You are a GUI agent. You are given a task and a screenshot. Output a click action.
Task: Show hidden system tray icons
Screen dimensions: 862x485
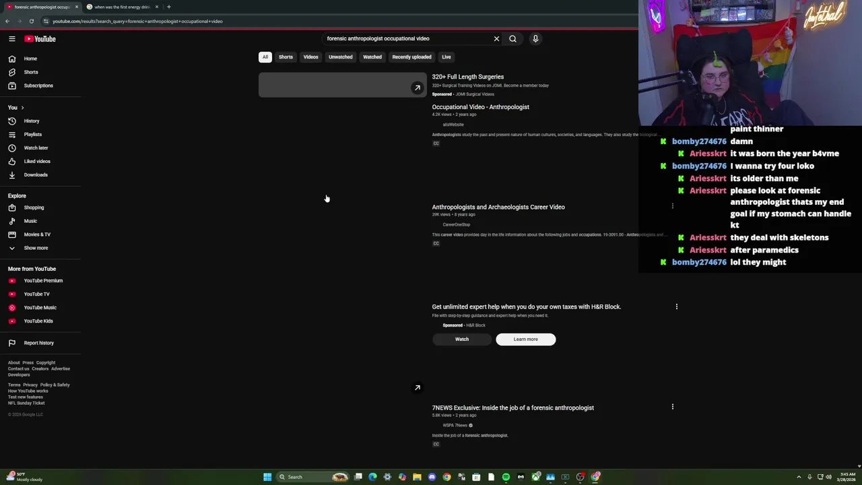coord(799,477)
